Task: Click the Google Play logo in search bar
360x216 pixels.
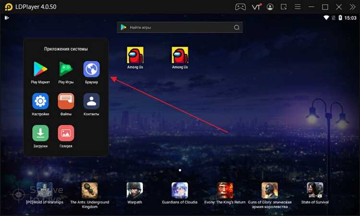Action: (123, 27)
